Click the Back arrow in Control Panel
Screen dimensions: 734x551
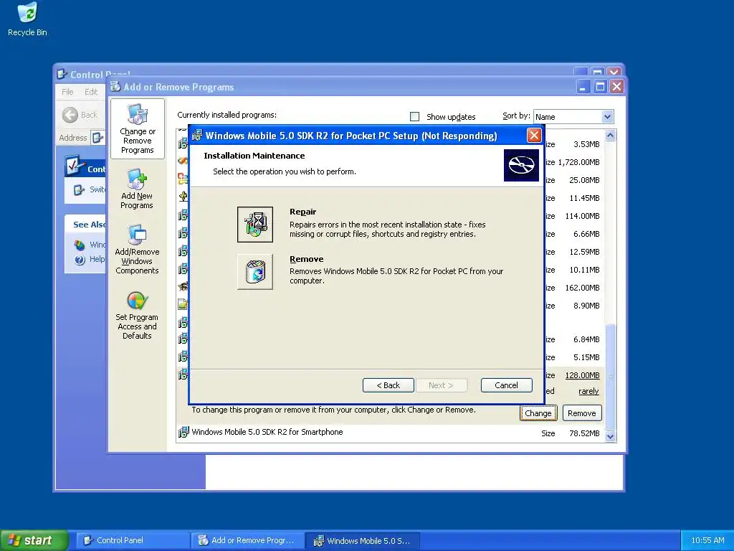click(70, 115)
